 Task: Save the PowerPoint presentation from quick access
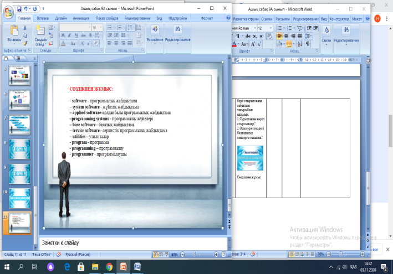19,9
